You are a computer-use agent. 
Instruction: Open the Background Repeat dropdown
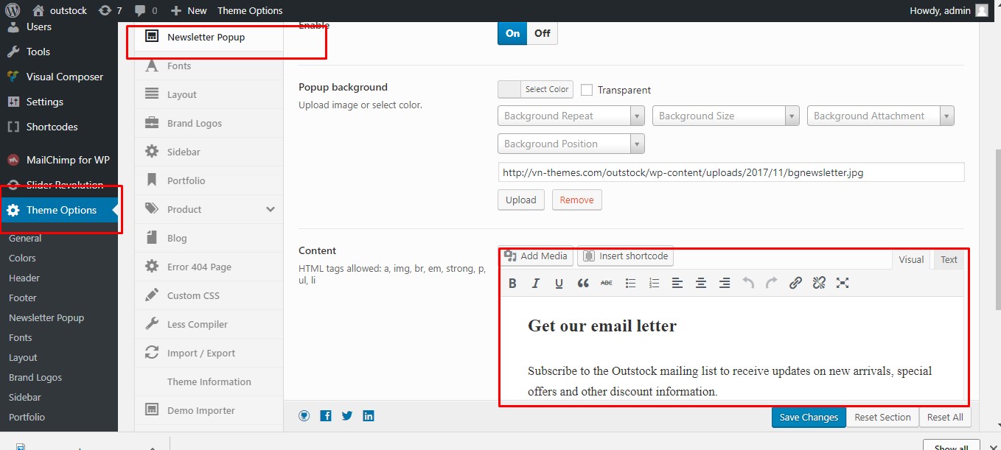click(572, 116)
